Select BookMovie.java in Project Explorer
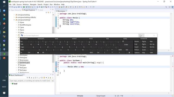The image size is (174, 97). pyautogui.click(x=25, y=25)
